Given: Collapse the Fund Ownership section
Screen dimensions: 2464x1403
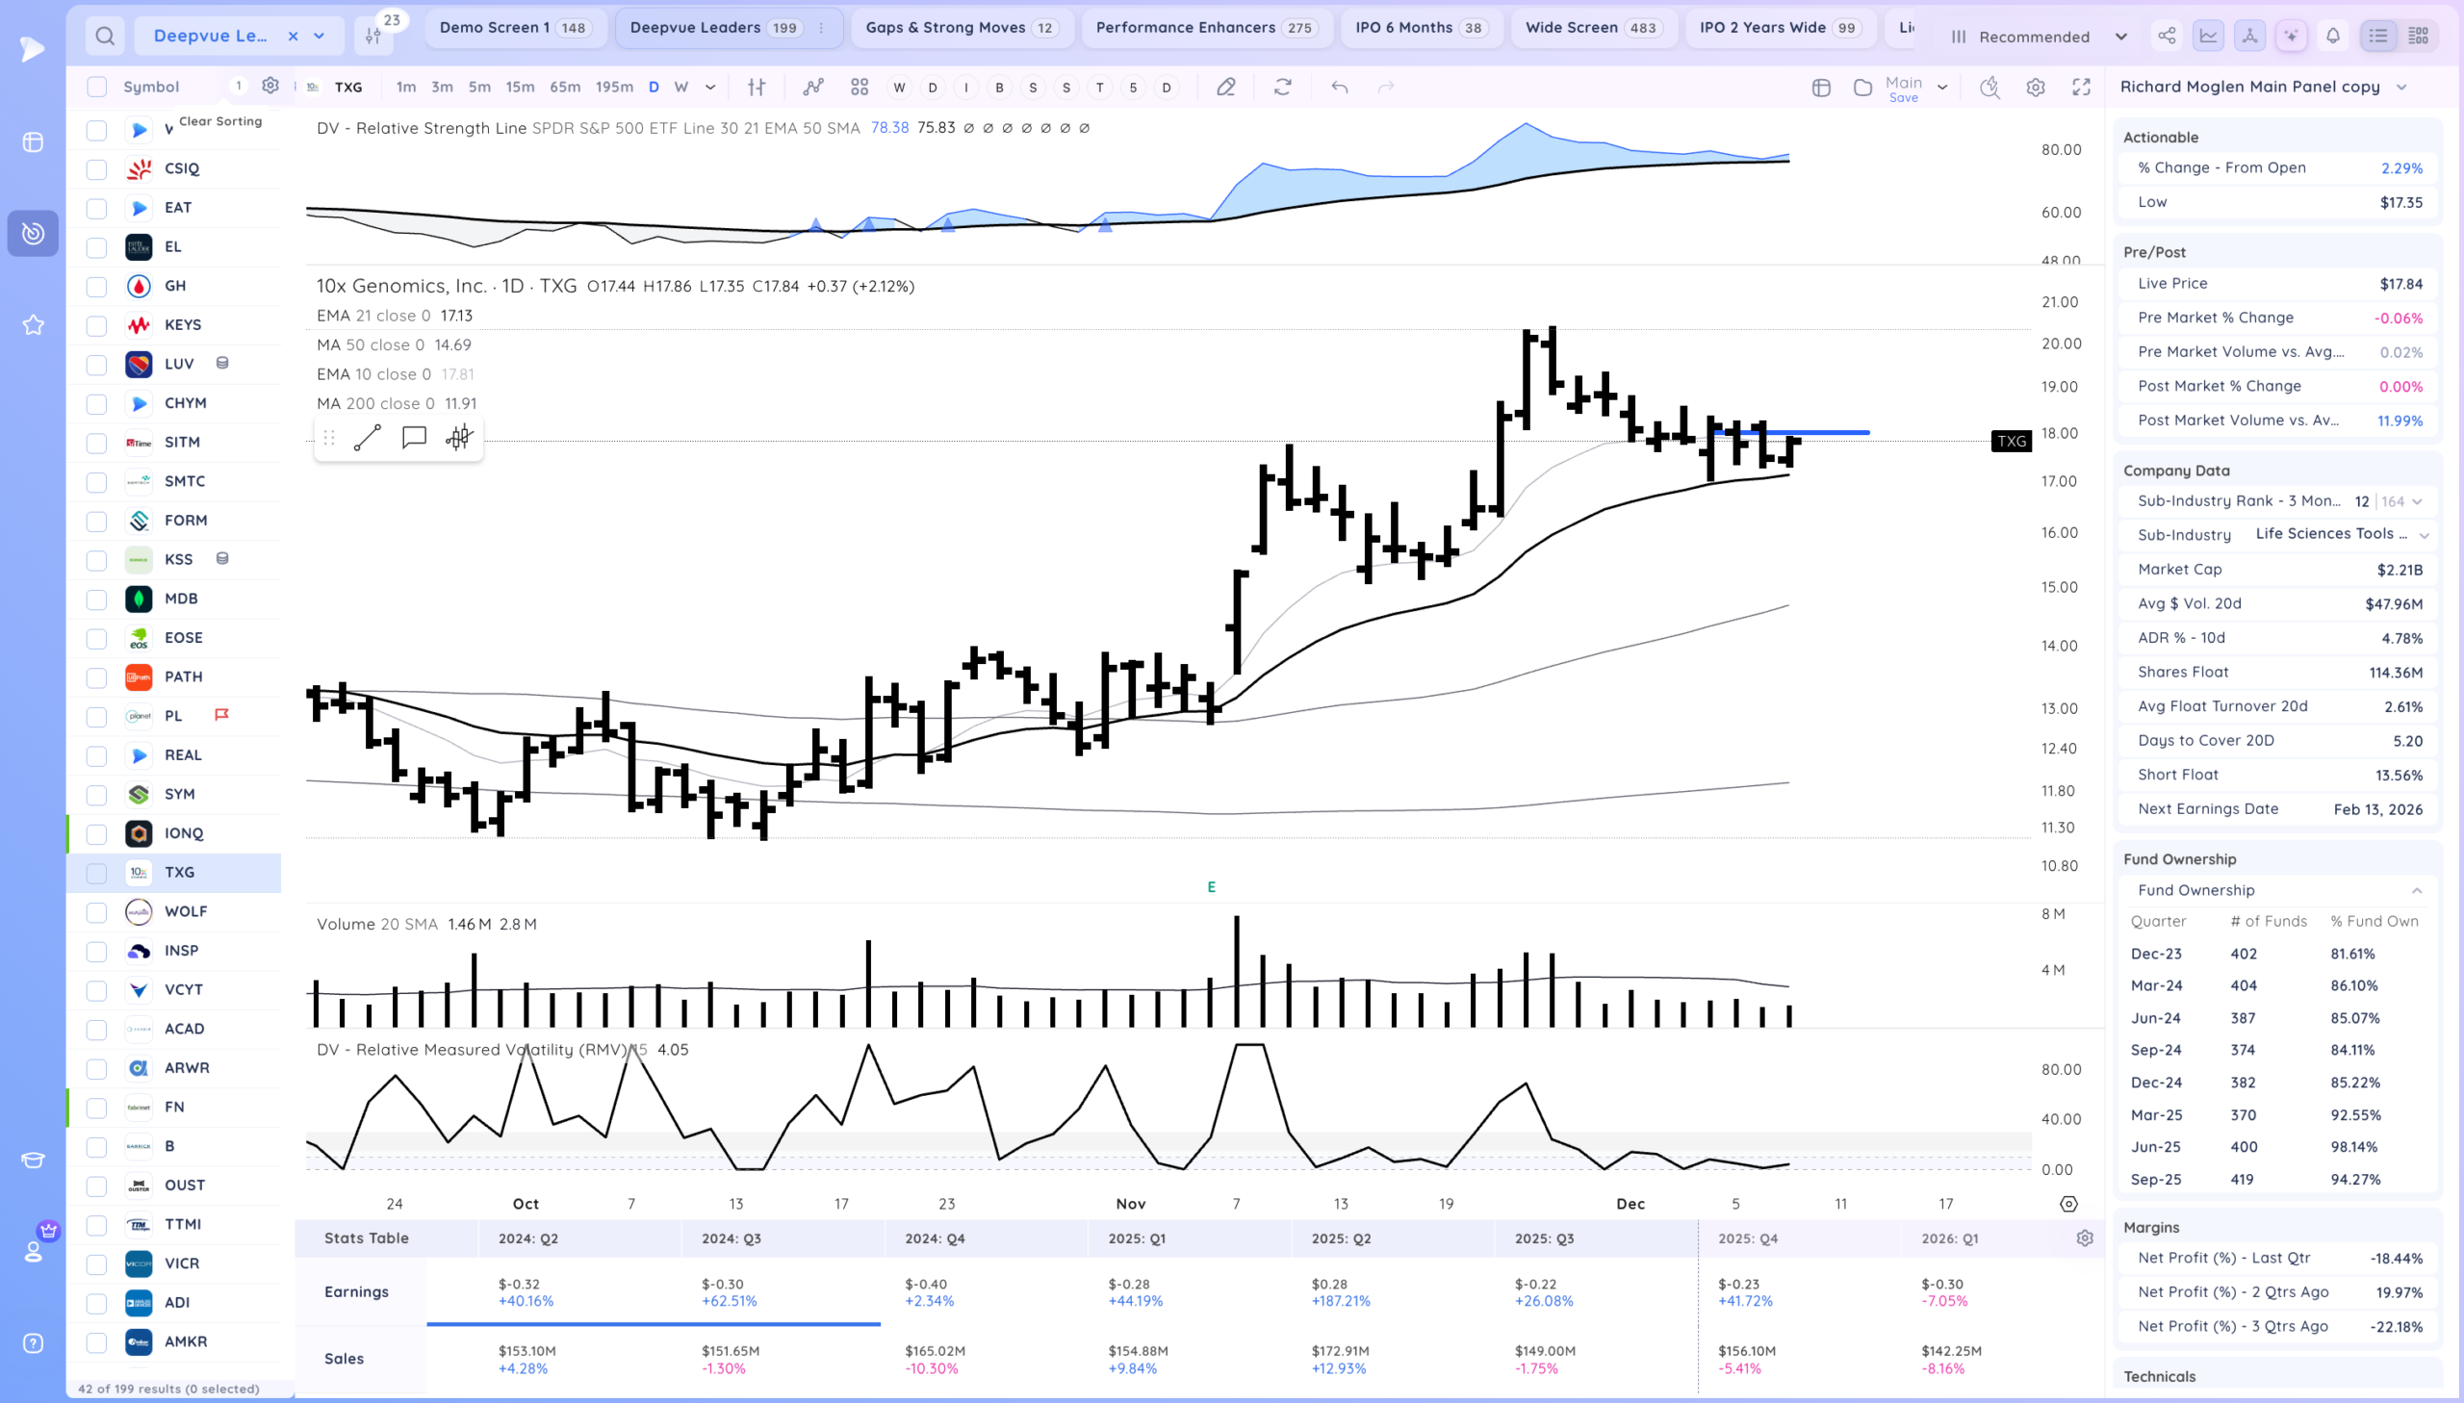Looking at the screenshot, I should 2416,890.
